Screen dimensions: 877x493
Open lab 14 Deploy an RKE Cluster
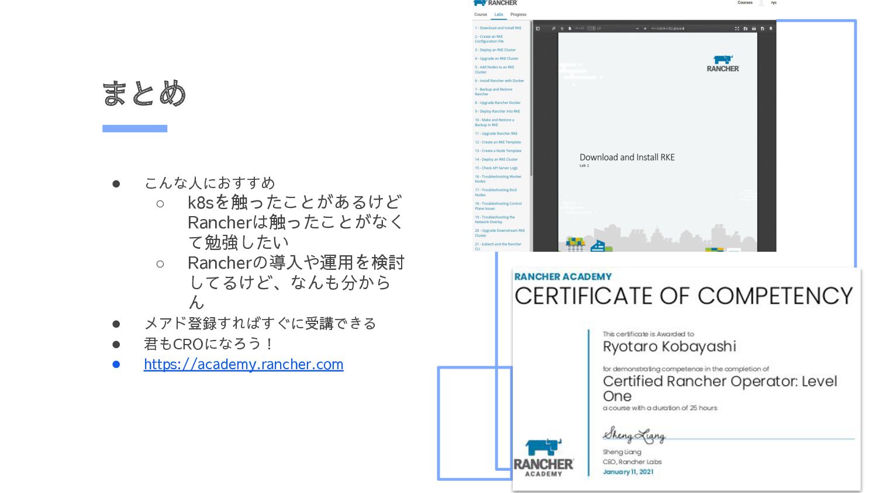[x=496, y=159]
